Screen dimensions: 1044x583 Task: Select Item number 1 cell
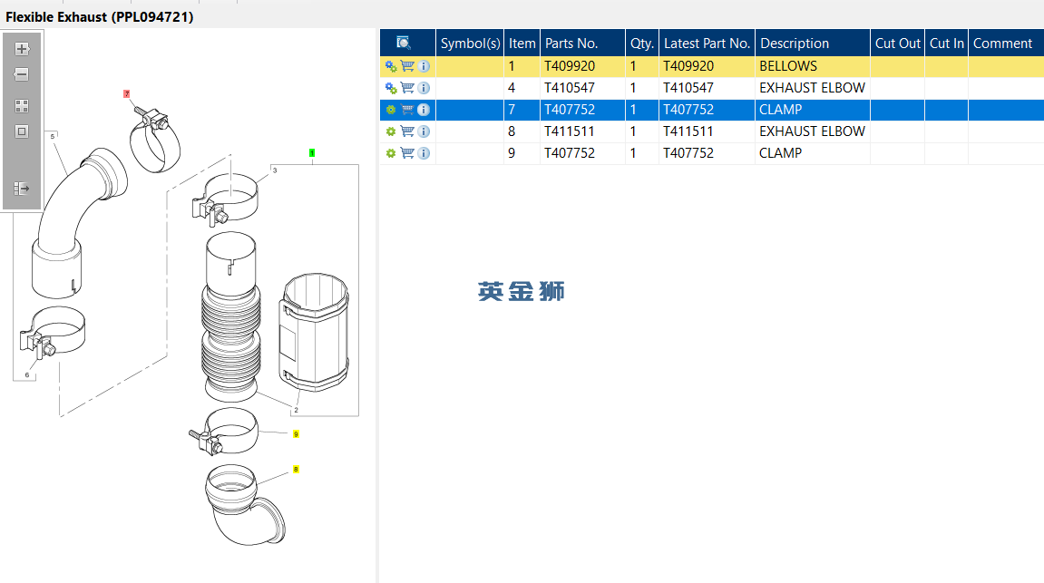coord(522,66)
